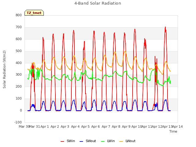Click the Apr 3 x-axis tick label

click(65, 126)
